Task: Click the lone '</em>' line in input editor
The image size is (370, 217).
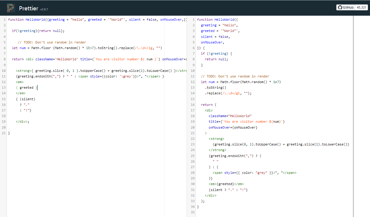Action: pos(21,93)
